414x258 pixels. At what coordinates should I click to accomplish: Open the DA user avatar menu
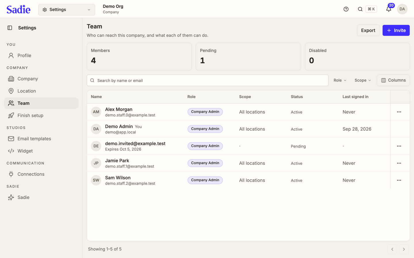pyautogui.click(x=402, y=9)
